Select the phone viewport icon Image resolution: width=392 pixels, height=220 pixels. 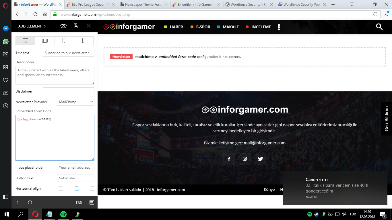click(x=84, y=41)
